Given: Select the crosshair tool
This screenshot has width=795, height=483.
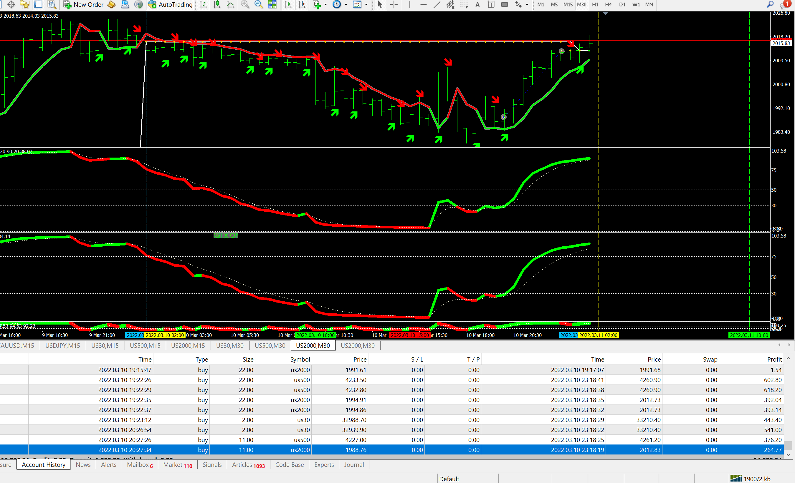Looking at the screenshot, I should point(394,4).
